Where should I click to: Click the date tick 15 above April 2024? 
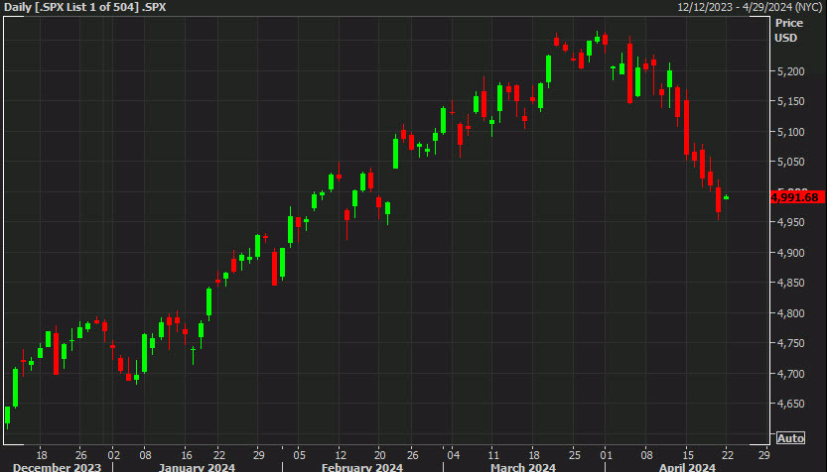pos(687,455)
